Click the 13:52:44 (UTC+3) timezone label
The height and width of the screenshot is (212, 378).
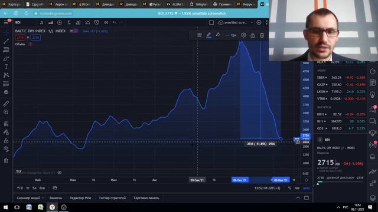(268, 188)
